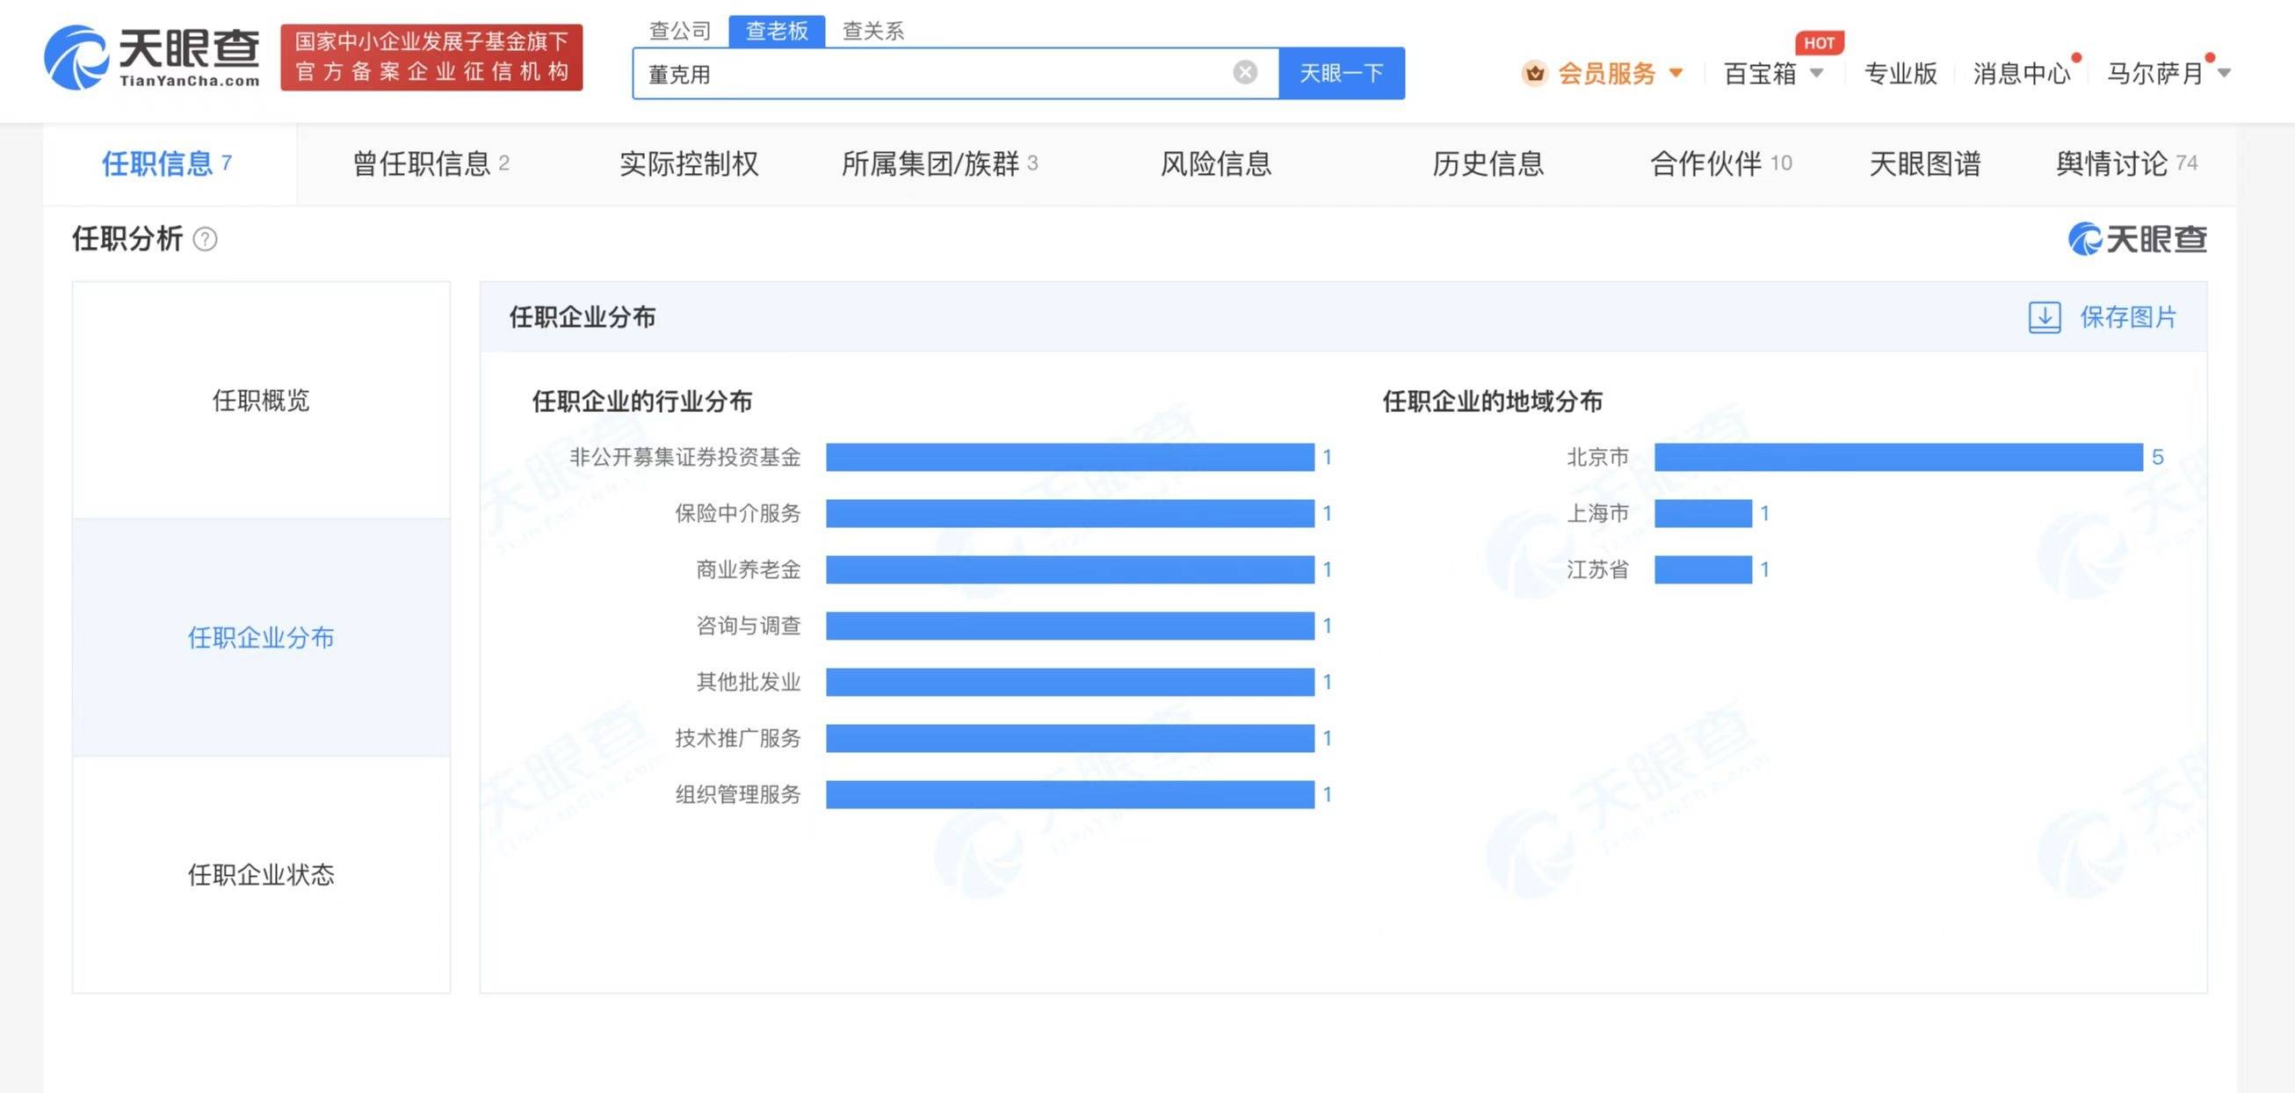This screenshot has width=2295, height=1093.
Task: Click the 组织管理服务 bar
Action: (1070, 793)
